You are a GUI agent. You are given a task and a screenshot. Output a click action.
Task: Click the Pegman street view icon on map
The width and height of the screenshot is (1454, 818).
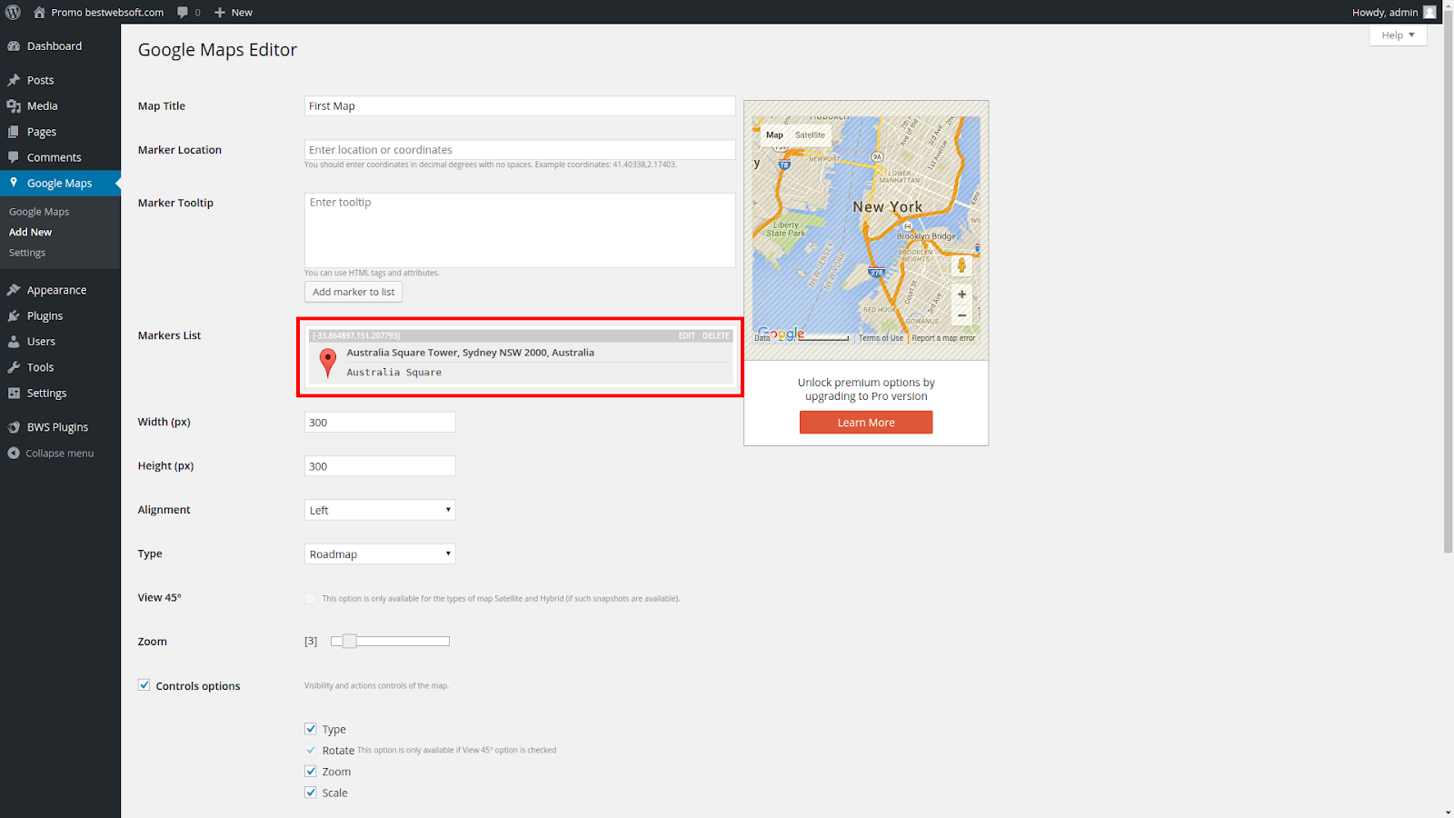961,265
